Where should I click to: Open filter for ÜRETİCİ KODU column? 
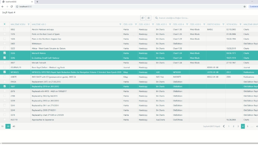point(223,24)
